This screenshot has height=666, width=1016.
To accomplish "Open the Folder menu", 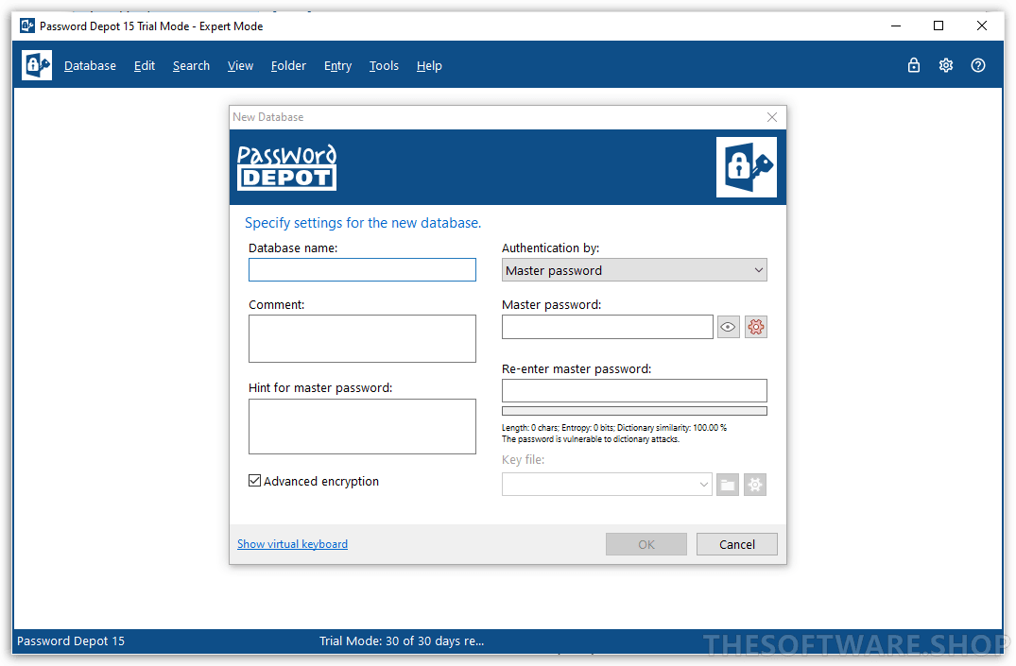I will pos(288,65).
